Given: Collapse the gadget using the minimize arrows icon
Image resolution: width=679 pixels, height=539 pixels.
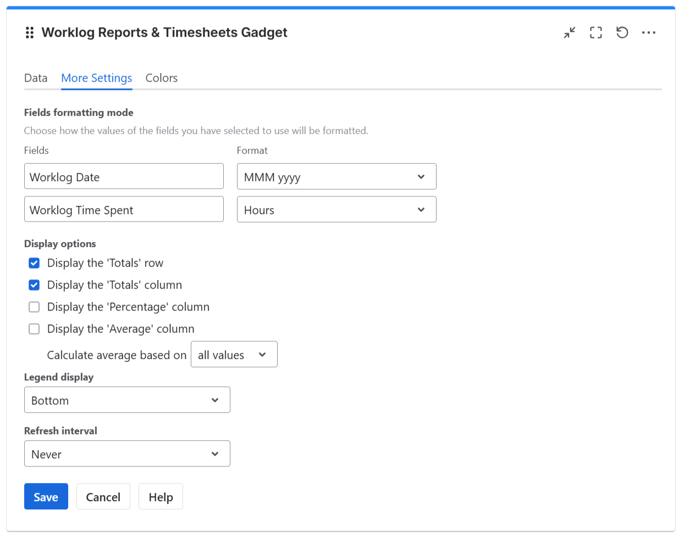Looking at the screenshot, I should 569,32.
